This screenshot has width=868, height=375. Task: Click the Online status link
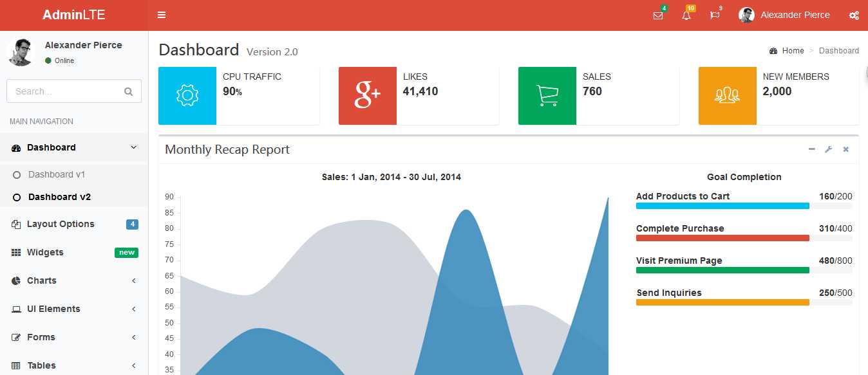59,60
